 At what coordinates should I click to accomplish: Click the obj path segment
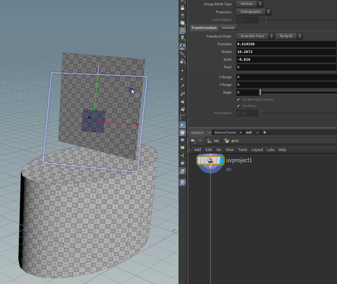213,141
